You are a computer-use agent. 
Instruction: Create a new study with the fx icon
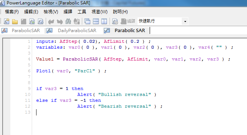click(x=7, y=21)
